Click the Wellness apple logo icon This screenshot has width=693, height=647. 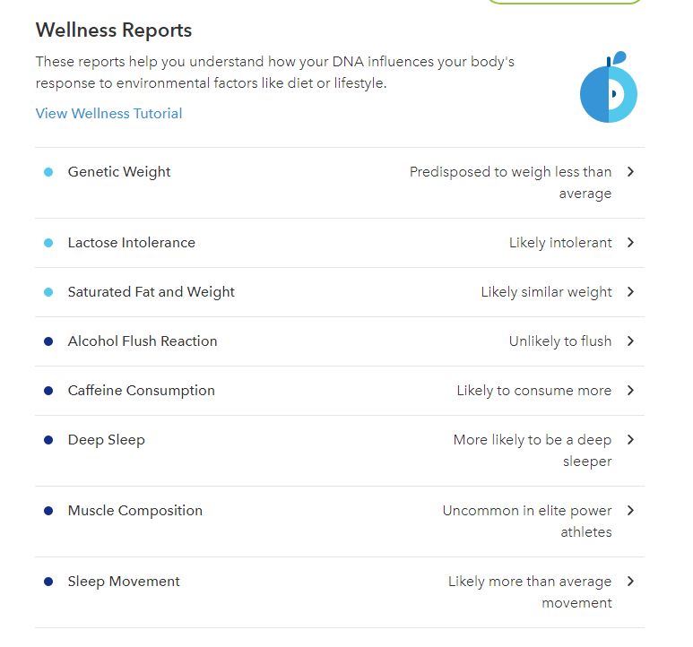click(609, 88)
